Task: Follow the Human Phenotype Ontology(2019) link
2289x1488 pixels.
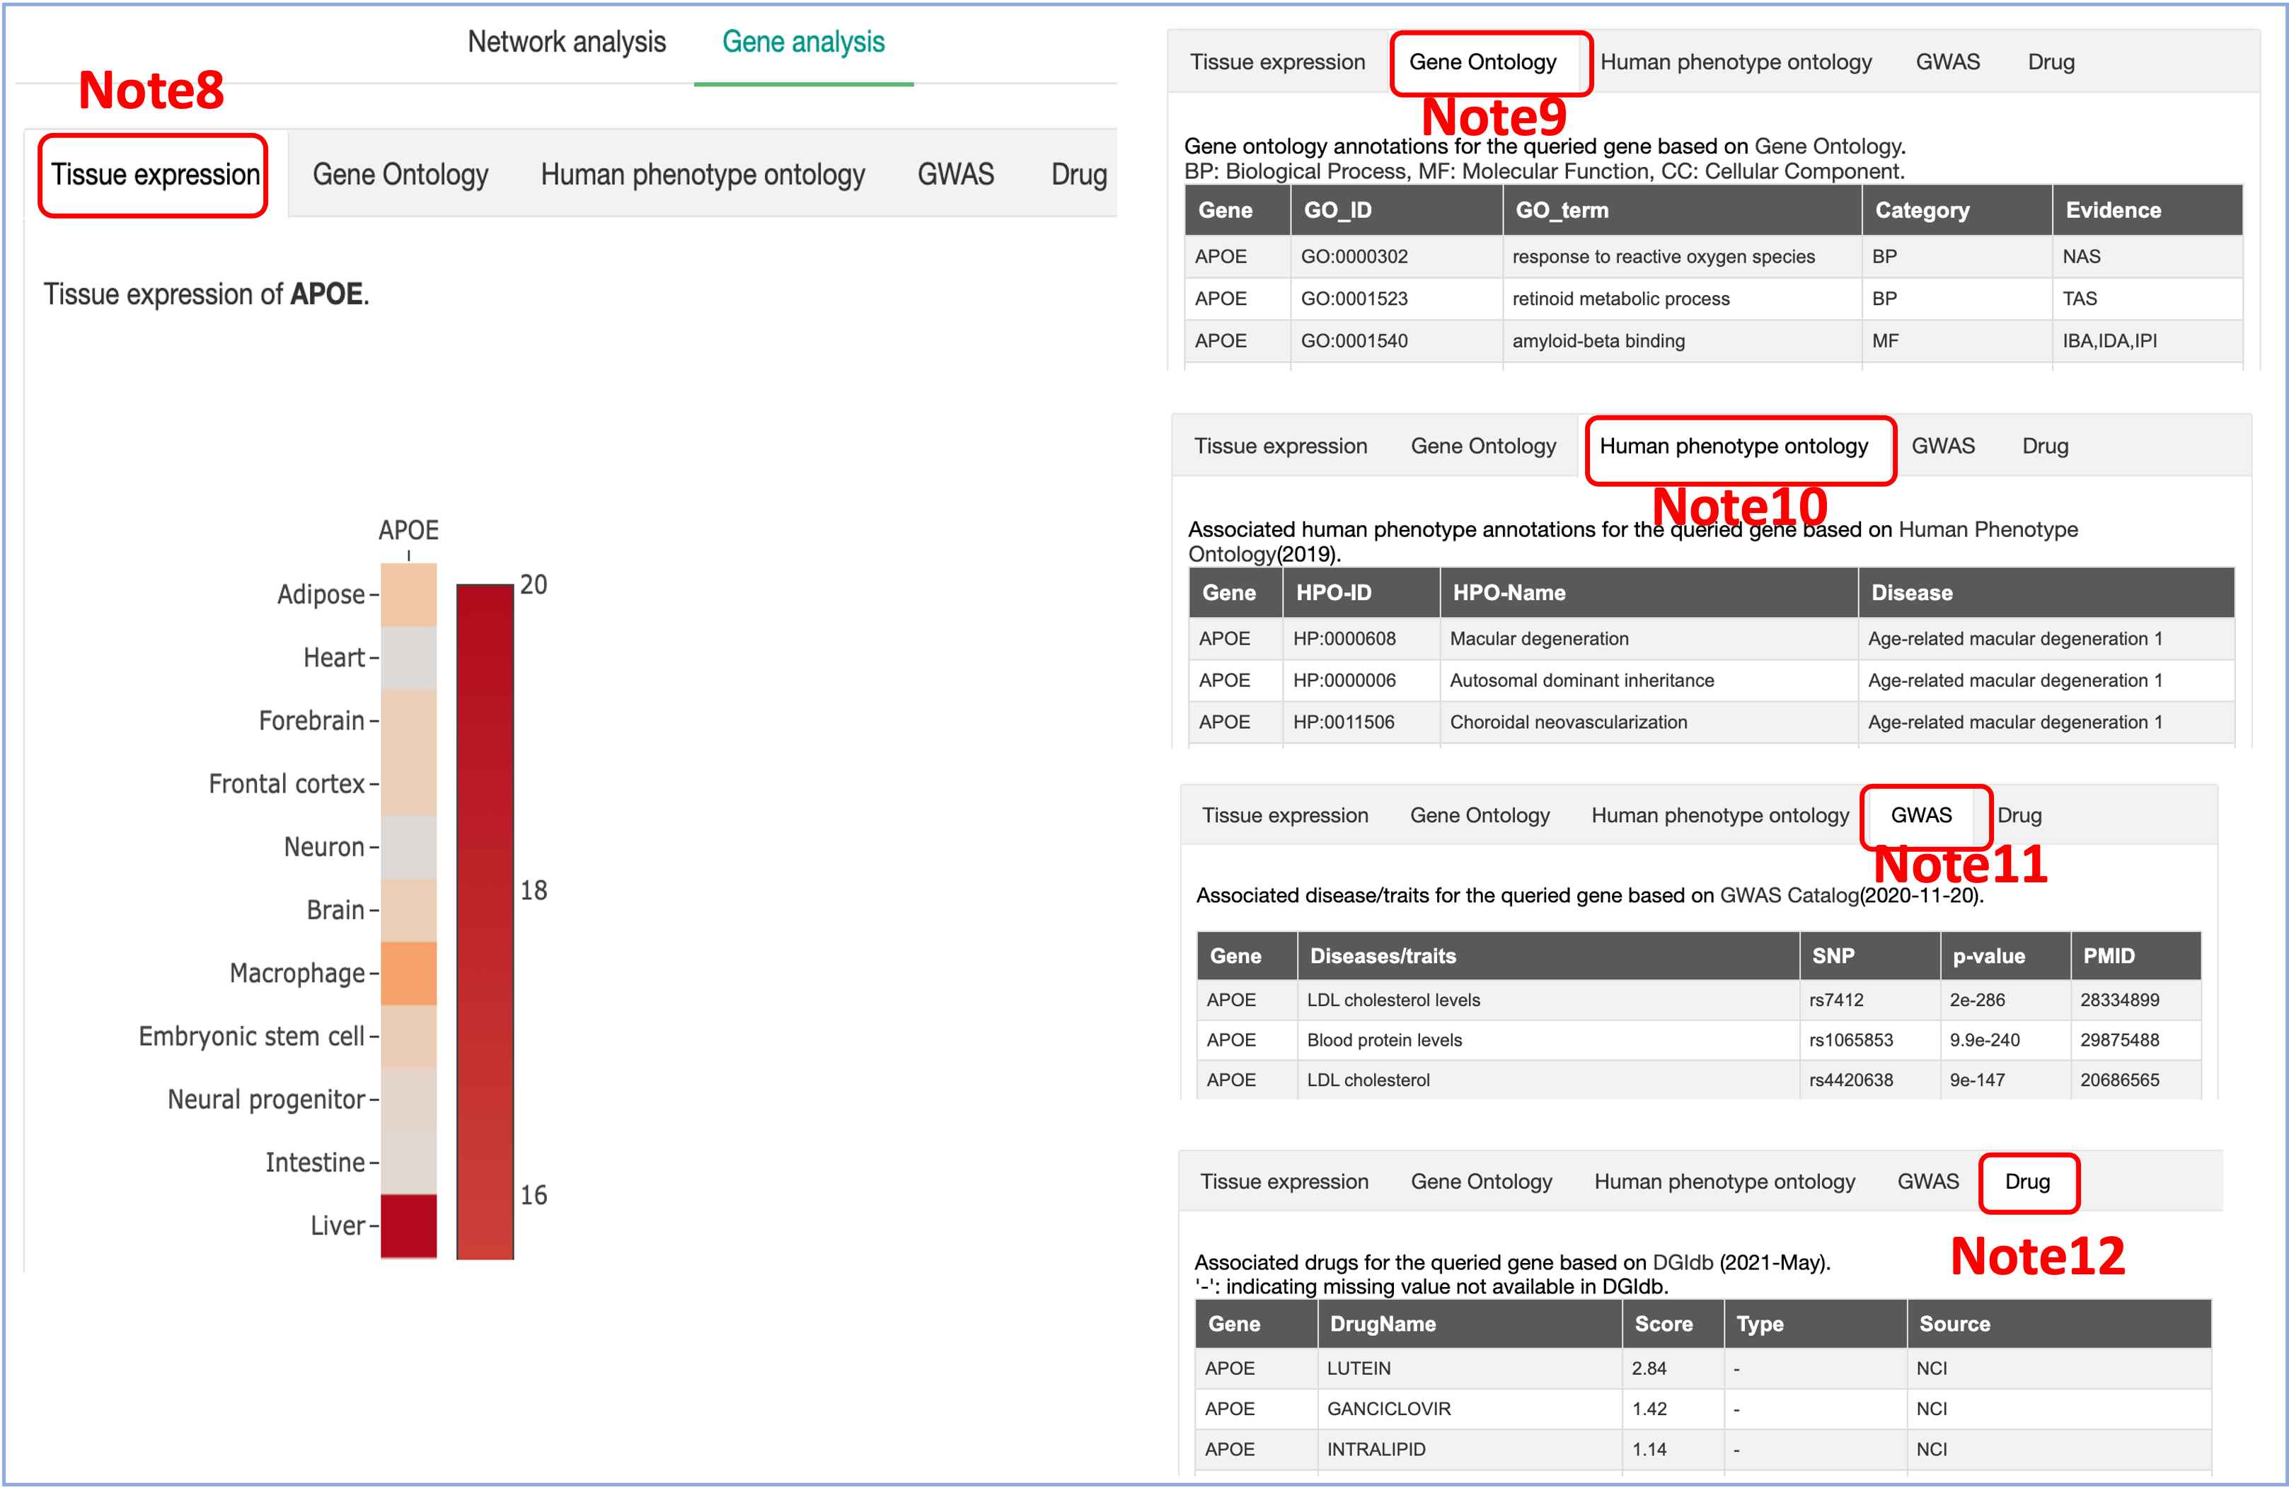Action: tap(1632, 541)
